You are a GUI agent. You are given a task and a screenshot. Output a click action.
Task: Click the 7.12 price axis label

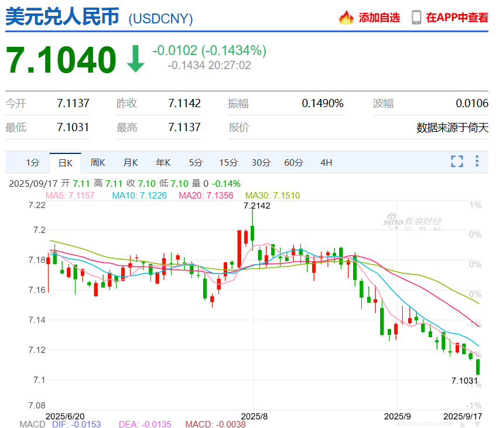click(37, 350)
